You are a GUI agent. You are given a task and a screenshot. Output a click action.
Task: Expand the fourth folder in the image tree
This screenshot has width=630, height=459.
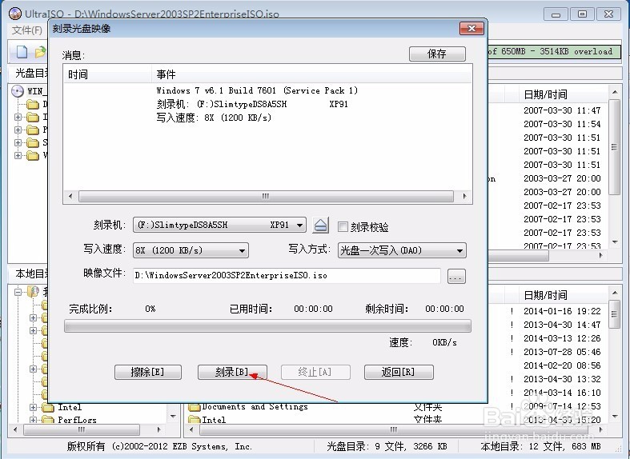(x=18, y=143)
